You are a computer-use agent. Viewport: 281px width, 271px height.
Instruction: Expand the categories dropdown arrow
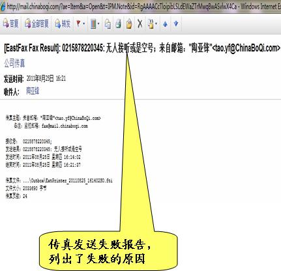[98, 23]
